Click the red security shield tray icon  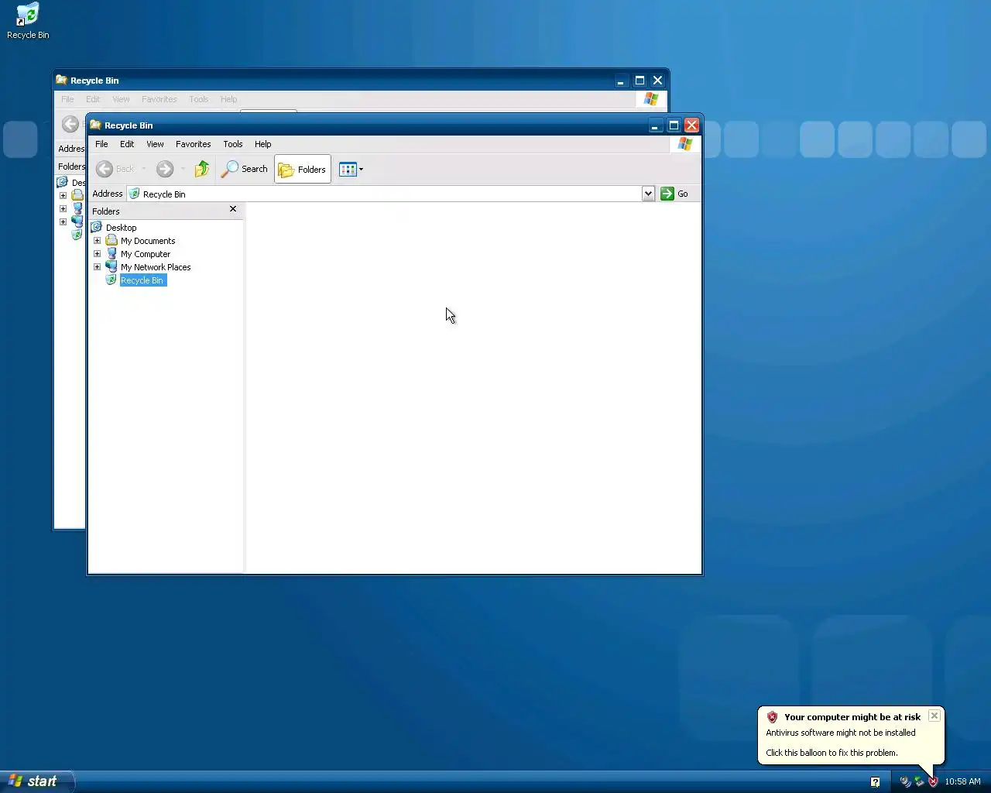933,781
